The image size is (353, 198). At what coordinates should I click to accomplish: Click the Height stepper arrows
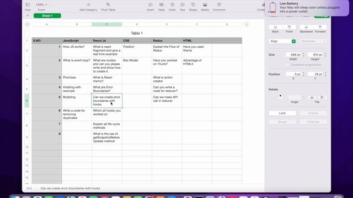coord(325,55)
